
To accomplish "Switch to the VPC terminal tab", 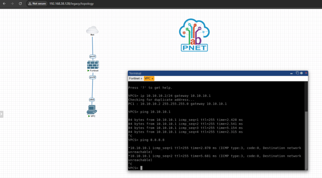I will [147, 78].
